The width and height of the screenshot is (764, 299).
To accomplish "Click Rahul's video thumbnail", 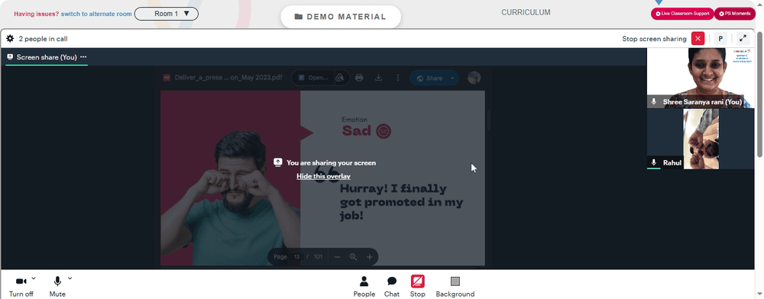I will (x=700, y=139).
